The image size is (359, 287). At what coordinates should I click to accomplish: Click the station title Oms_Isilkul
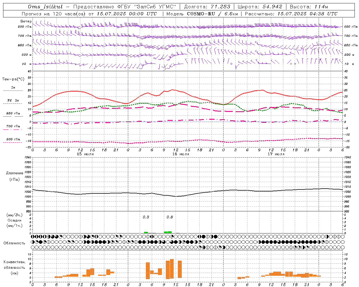click(x=45, y=7)
